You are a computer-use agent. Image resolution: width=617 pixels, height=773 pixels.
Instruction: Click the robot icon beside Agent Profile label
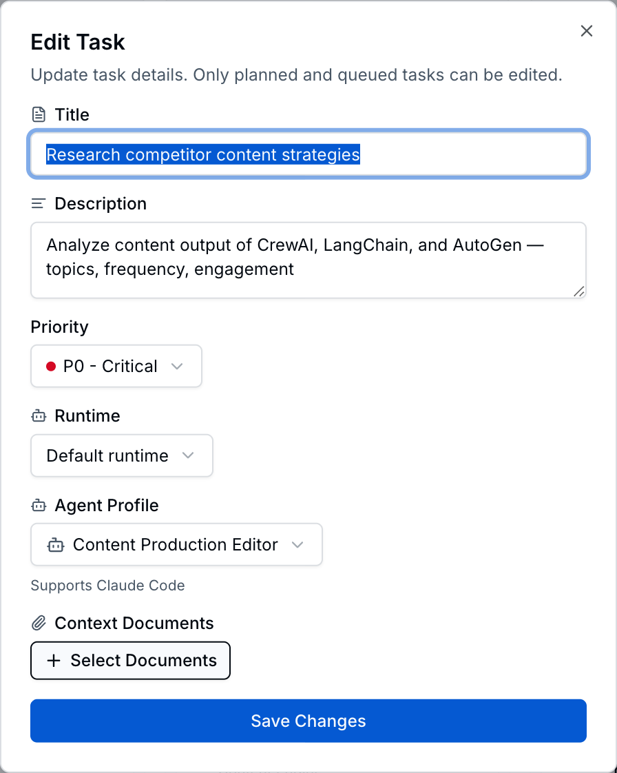pos(38,505)
